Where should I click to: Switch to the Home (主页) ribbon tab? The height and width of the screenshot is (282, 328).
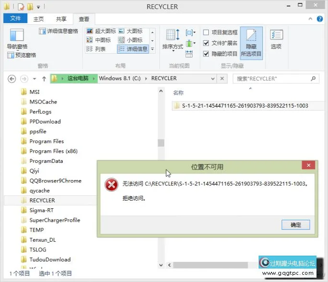tap(38, 19)
